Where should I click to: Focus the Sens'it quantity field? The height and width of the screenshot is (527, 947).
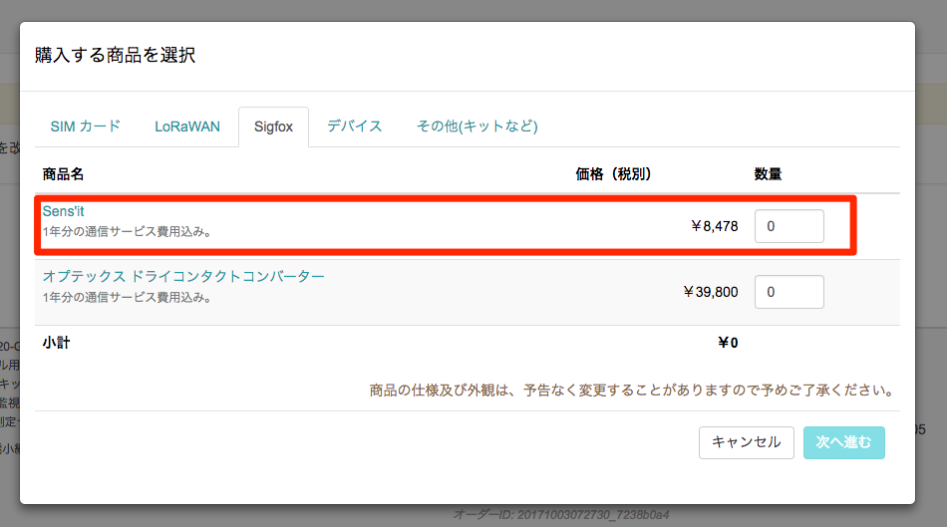[x=789, y=226]
